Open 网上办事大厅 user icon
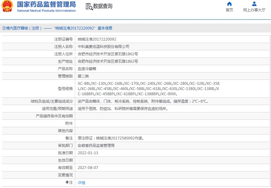271x188 pixels. point(254,4)
